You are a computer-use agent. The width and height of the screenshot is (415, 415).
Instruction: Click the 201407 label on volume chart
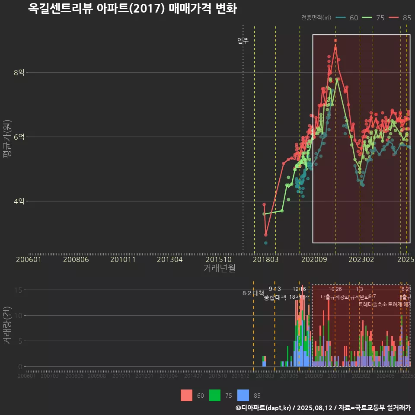click(x=193, y=376)
